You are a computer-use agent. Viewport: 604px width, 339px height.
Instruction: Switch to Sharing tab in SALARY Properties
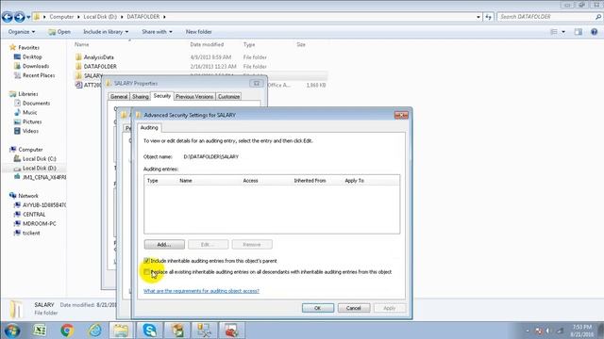pos(141,97)
